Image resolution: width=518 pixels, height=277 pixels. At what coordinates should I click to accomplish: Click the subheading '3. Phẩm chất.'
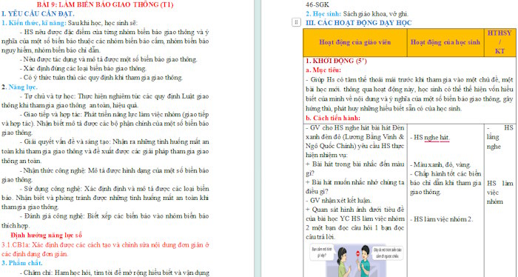coord(21,263)
